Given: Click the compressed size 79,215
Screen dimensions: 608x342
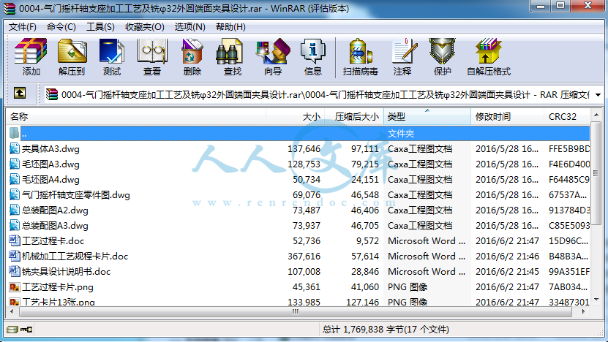Looking at the screenshot, I should pyautogui.click(x=365, y=164).
